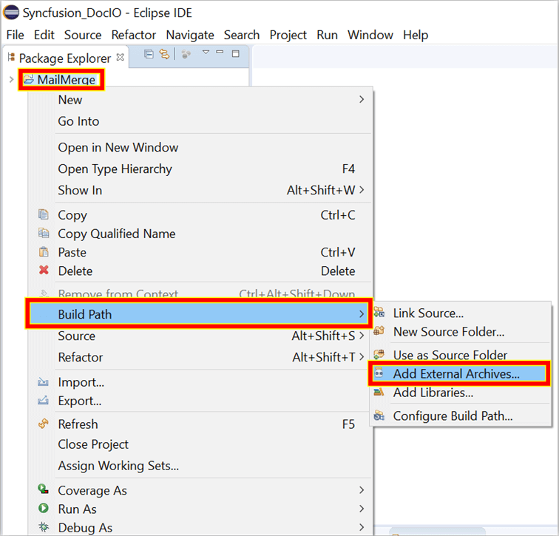Viewport: 559px width, 536px height.
Task: Open Package Explorer view menu dropdown arrow
Action: 206,53
